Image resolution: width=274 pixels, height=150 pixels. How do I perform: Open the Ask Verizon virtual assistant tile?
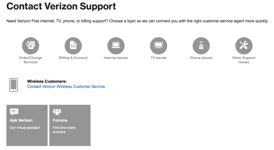[x=27, y=125]
